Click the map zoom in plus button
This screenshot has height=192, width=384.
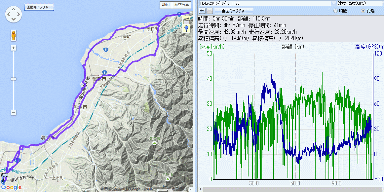[14, 48]
